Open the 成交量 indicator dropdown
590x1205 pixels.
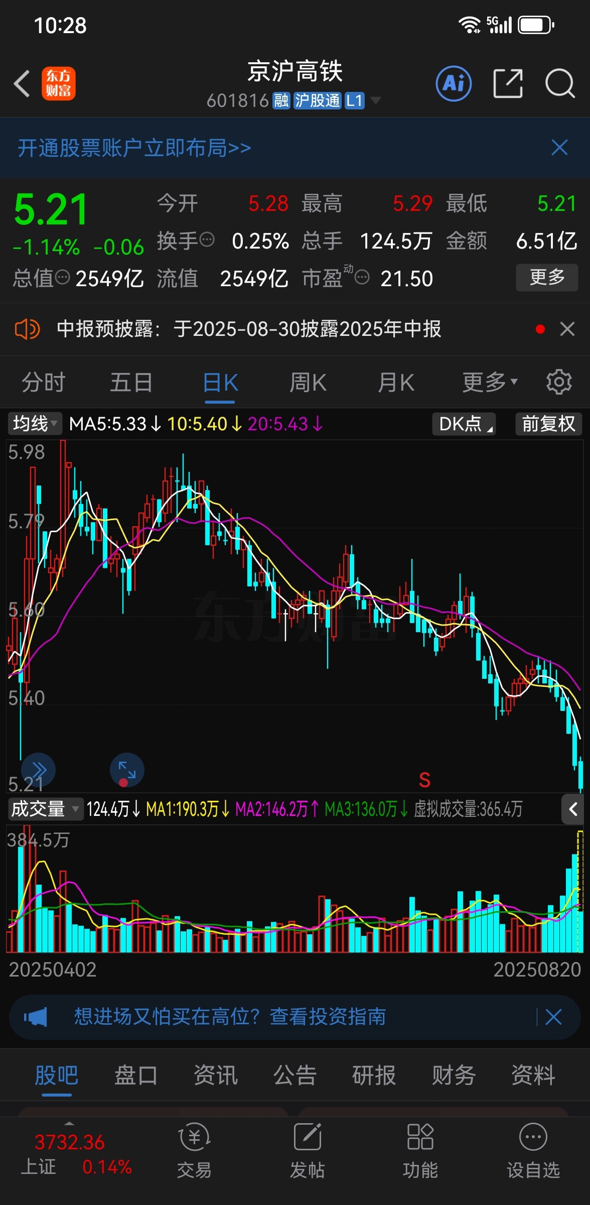(x=45, y=809)
